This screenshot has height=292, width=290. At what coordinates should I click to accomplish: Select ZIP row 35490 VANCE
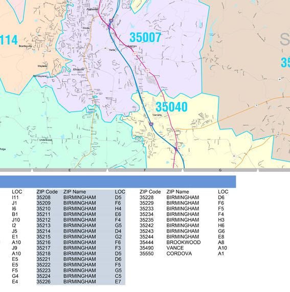[184, 248]
